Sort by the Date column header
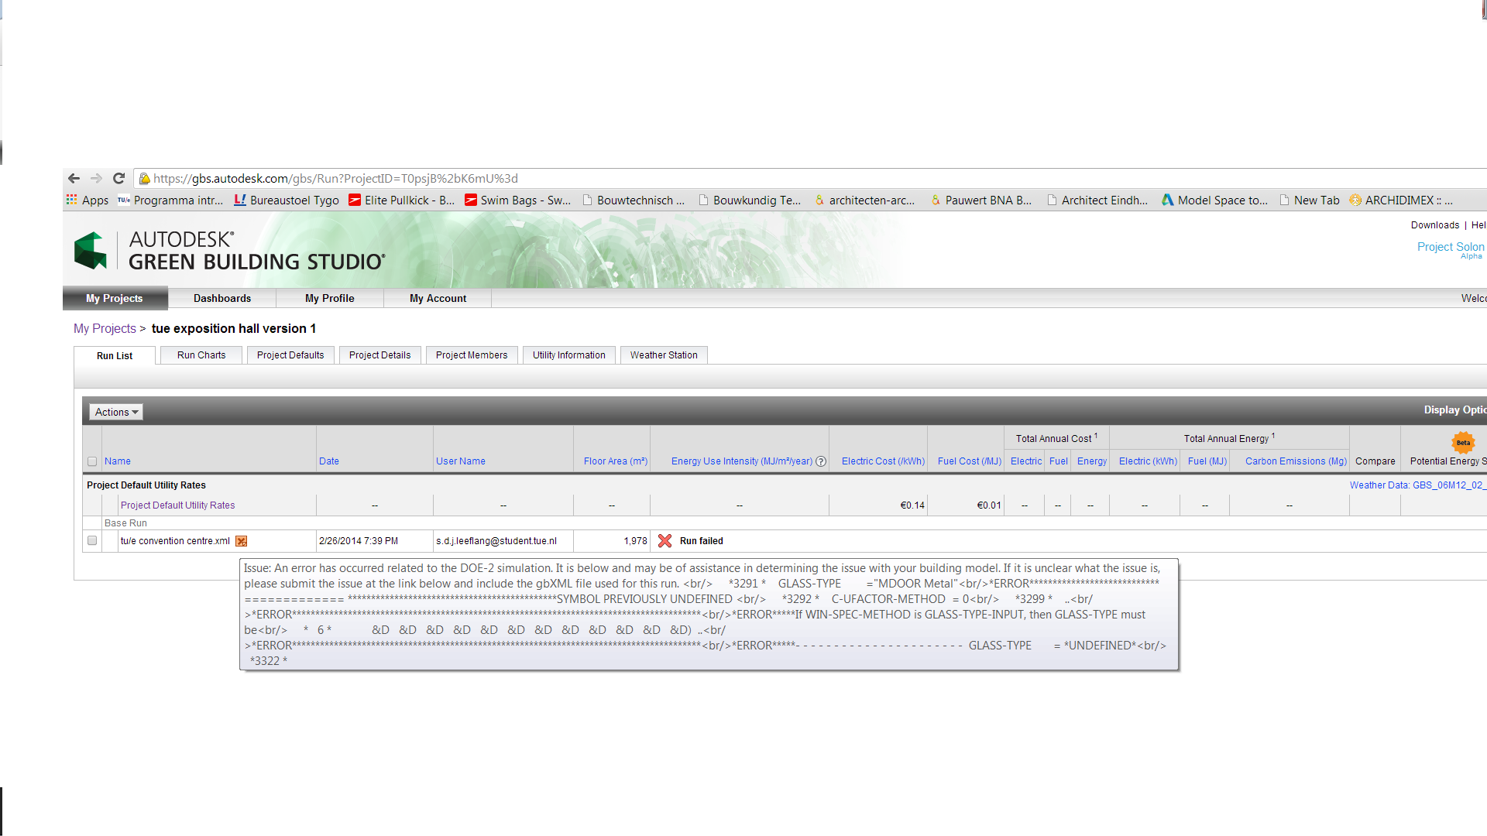 (329, 461)
